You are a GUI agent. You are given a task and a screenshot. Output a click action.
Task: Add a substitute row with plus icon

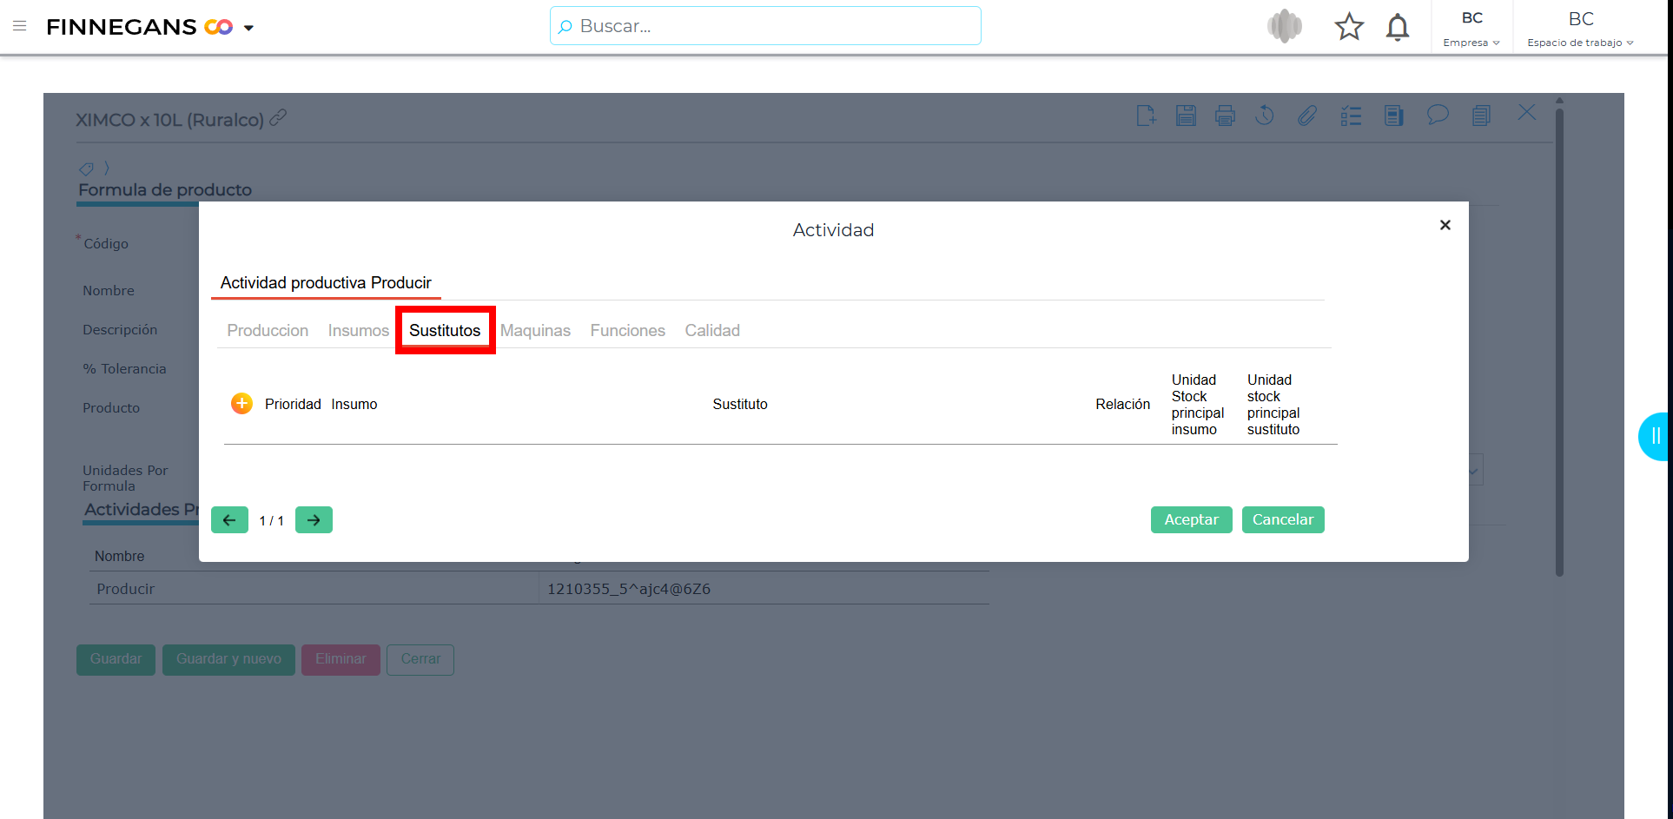pyautogui.click(x=241, y=403)
